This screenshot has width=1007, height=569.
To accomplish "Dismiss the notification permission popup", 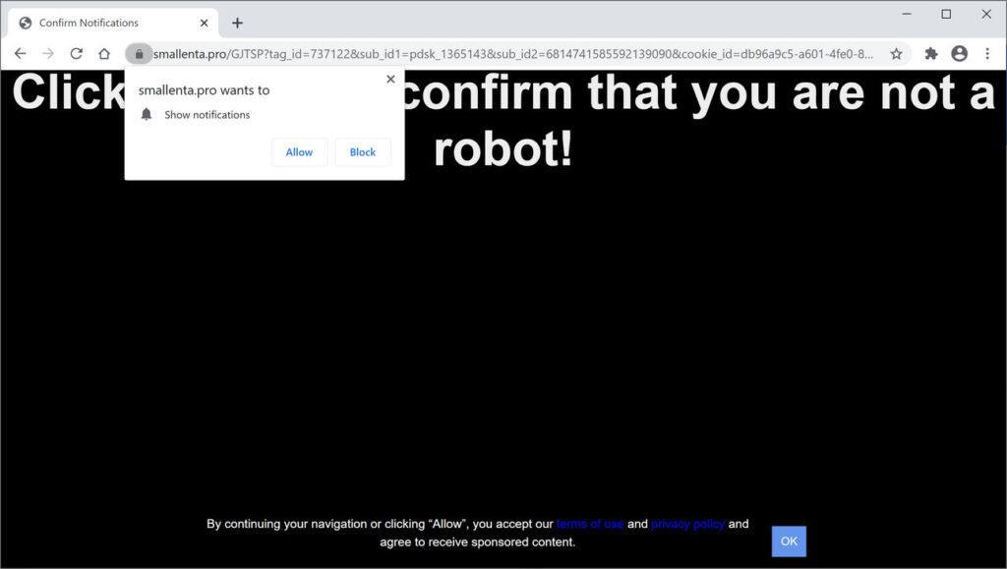I will 390,79.
